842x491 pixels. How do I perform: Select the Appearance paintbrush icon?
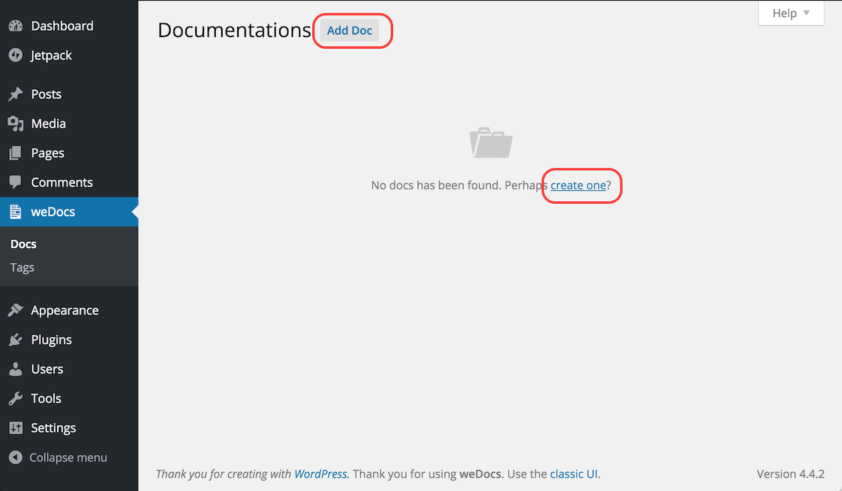pos(15,309)
